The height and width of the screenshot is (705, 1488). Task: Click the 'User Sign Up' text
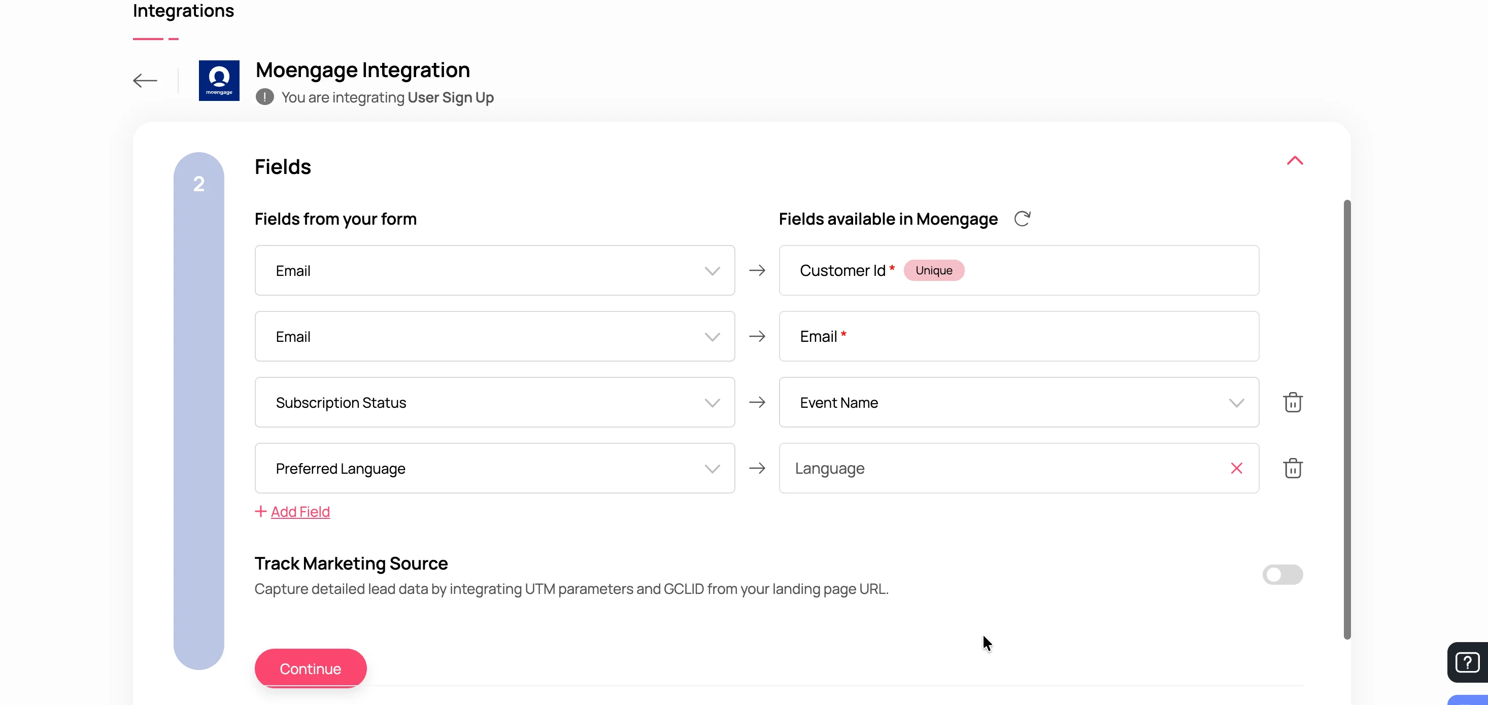click(x=451, y=97)
